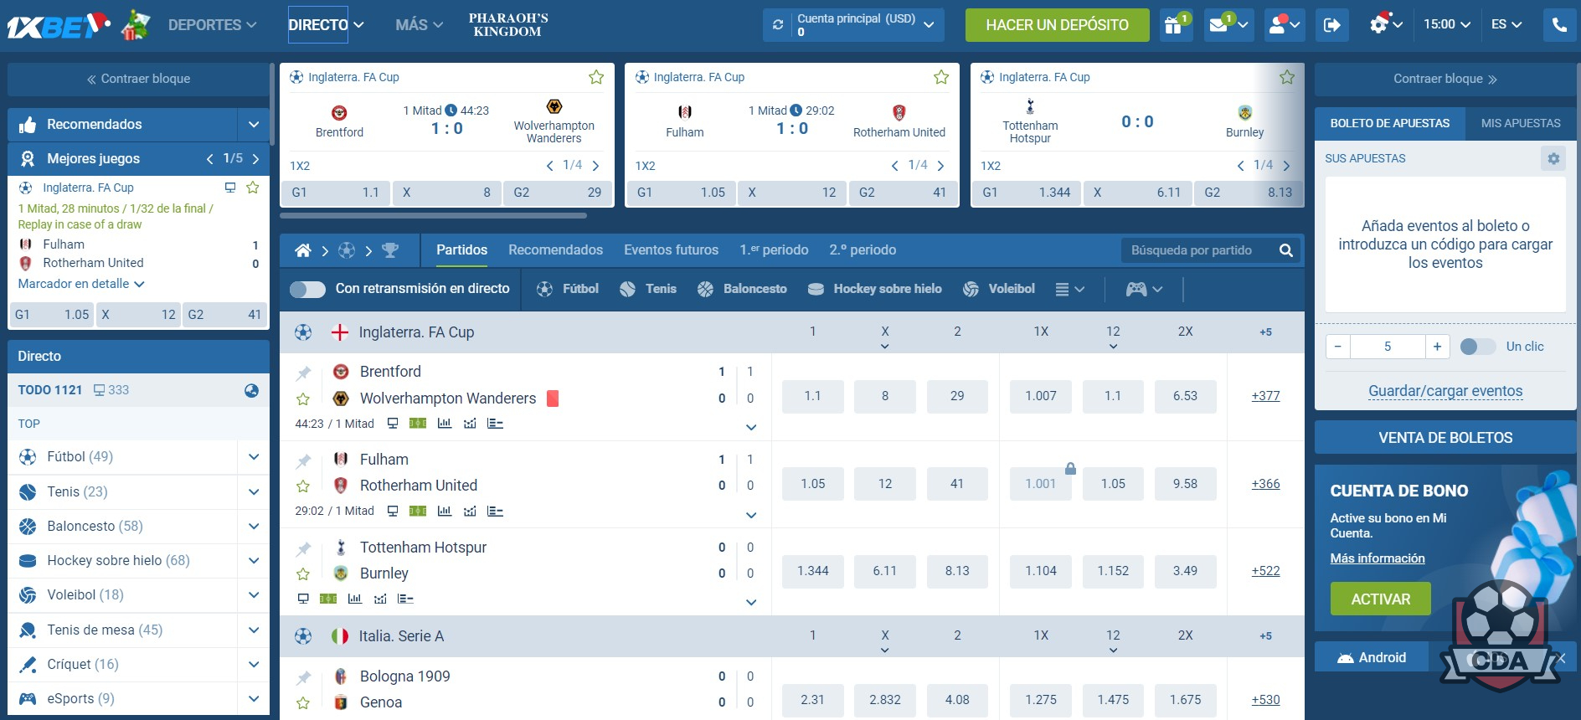Open the 1XBET logo home
This screenshot has width=1581, height=720.
pos(59,26)
